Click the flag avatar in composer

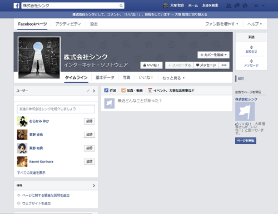[x=110, y=103]
